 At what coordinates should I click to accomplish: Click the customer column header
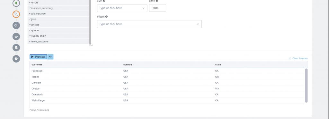37,65
